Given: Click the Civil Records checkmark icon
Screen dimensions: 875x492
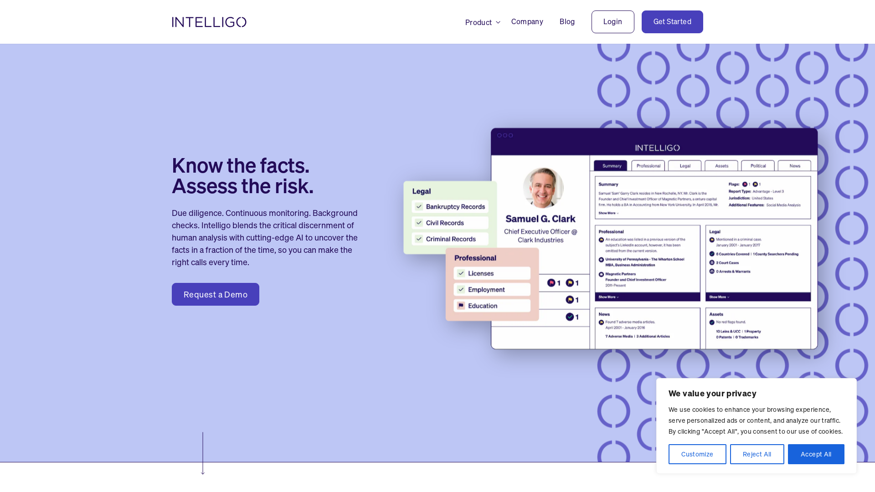Looking at the screenshot, I should (x=419, y=222).
